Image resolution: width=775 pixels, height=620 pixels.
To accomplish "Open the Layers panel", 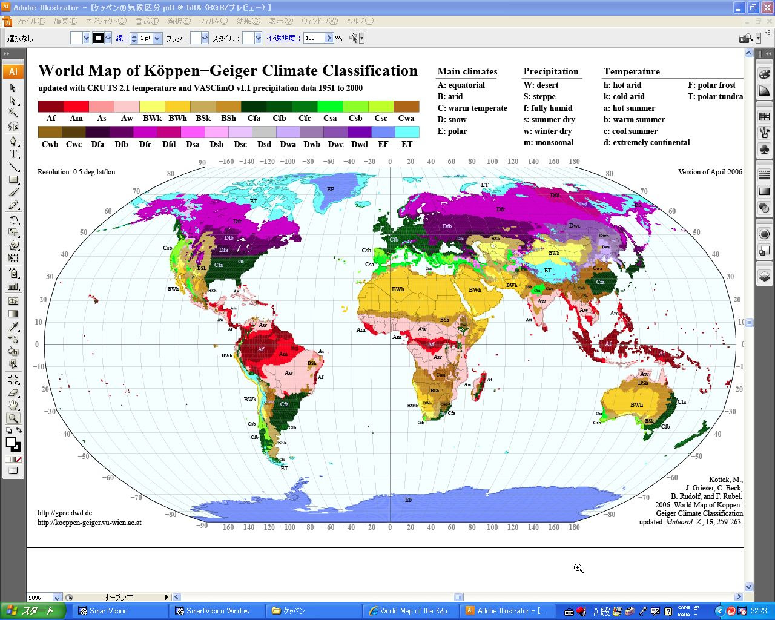I will (764, 276).
